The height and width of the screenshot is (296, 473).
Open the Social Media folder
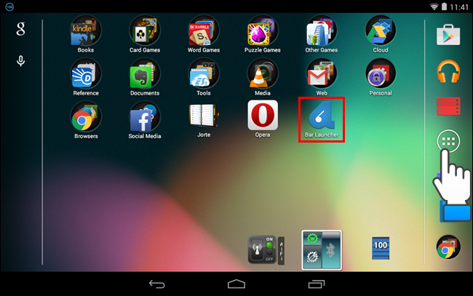coord(145,117)
